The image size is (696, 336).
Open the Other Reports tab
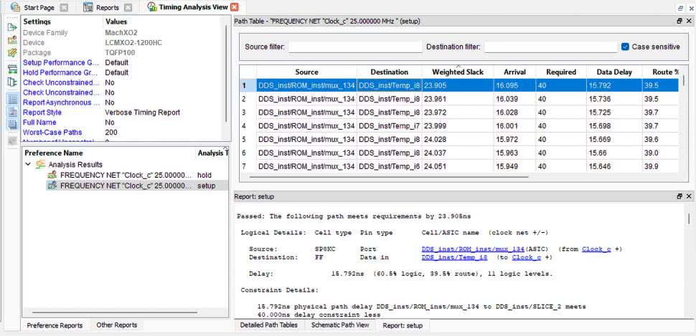[116, 325]
